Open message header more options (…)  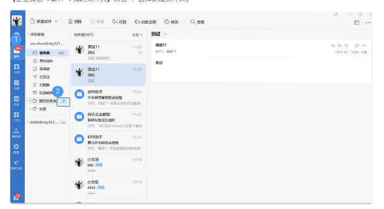click(364, 46)
